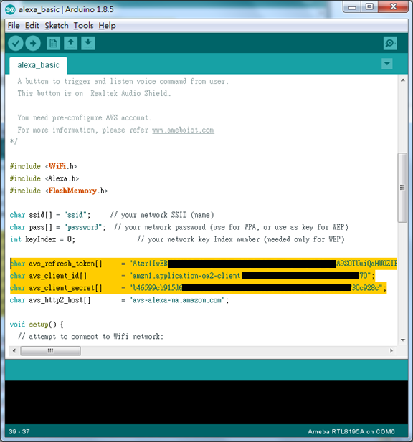Viewport: 413px width, 442px height.
Task: Click WiFi in the include line
Action: [x=57, y=166]
